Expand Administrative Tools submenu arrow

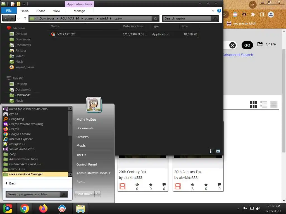click(110, 173)
